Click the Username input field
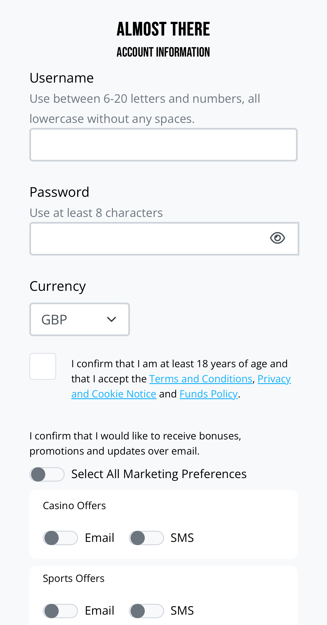The width and height of the screenshot is (327, 625). [163, 144]
